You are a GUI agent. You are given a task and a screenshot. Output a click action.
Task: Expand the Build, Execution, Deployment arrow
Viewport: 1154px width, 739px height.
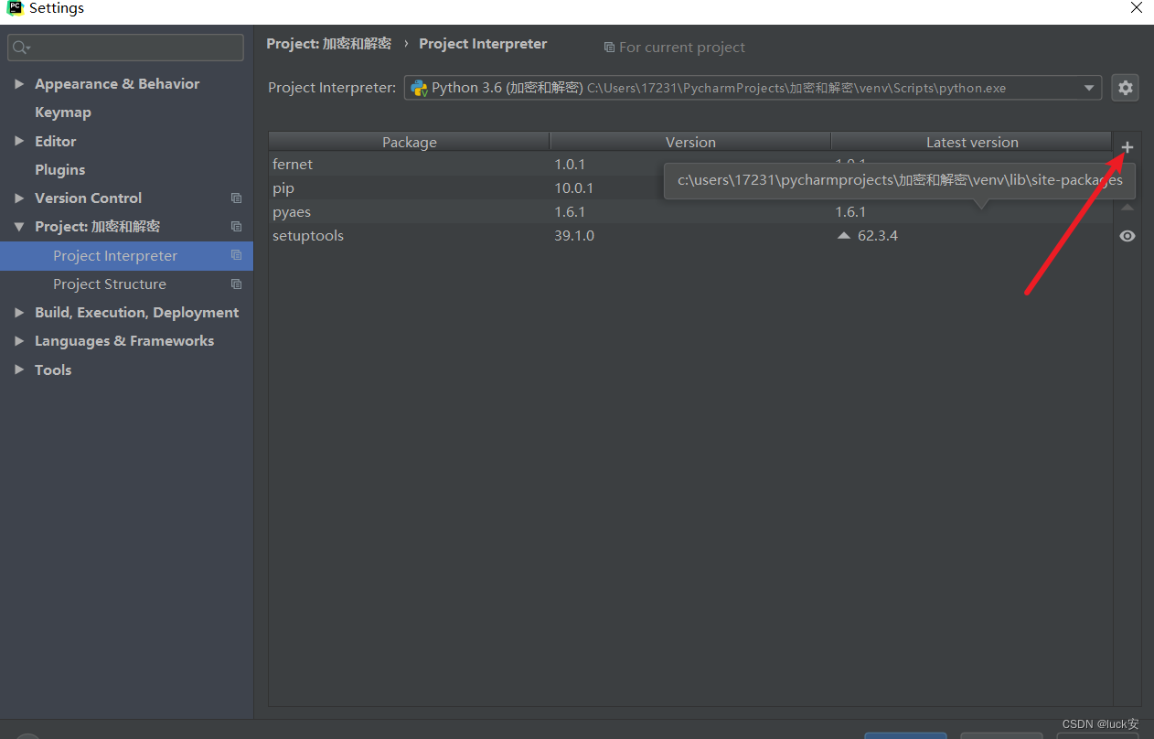[19, 313]
